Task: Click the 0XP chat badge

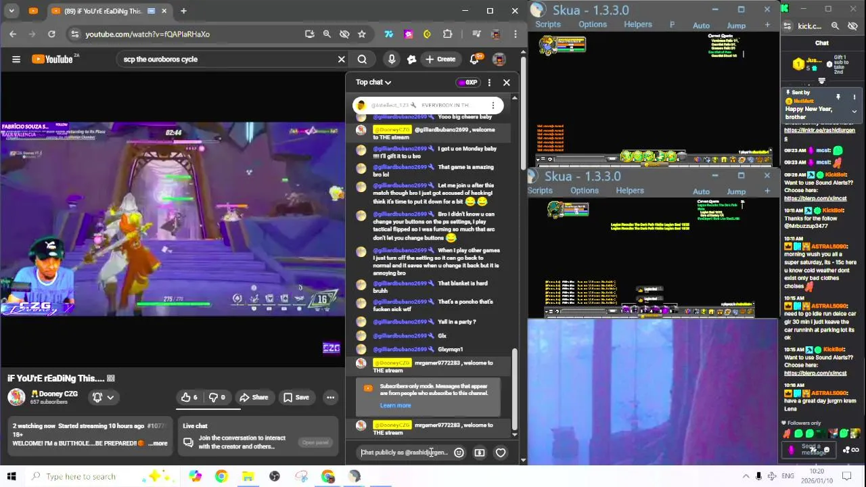Action: 468,83
